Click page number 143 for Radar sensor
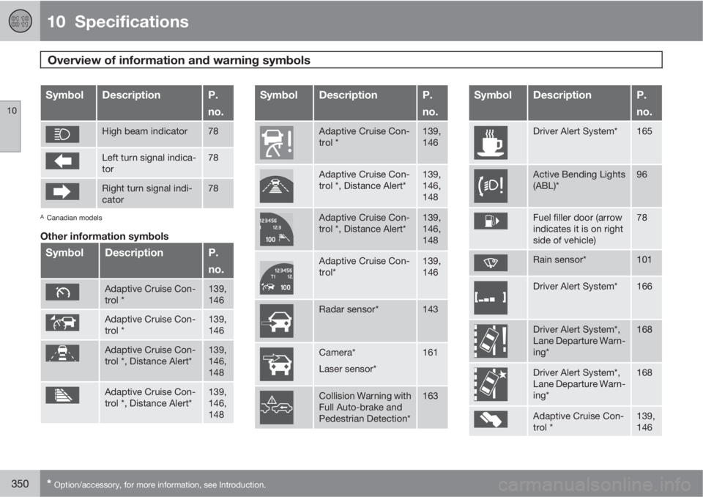 click(430, 309)
